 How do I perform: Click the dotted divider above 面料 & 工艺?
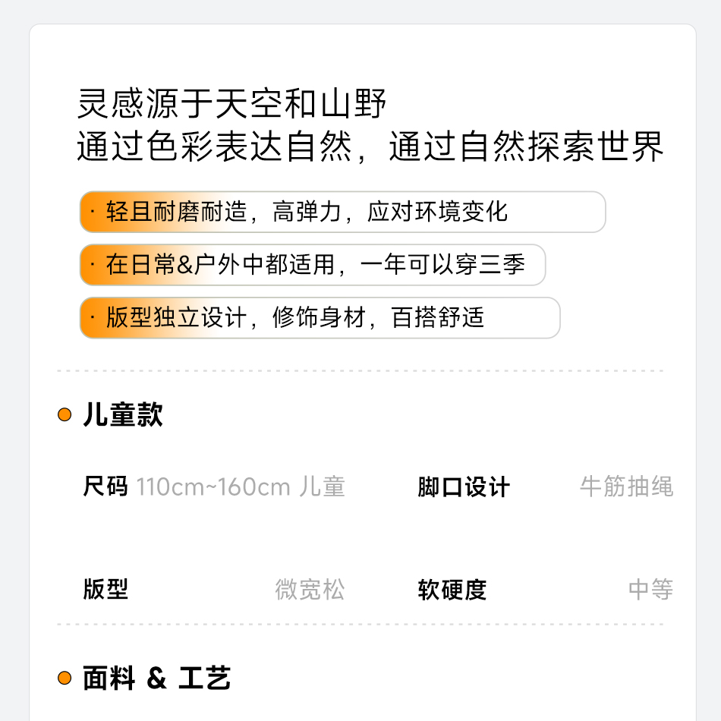point(360,625)
